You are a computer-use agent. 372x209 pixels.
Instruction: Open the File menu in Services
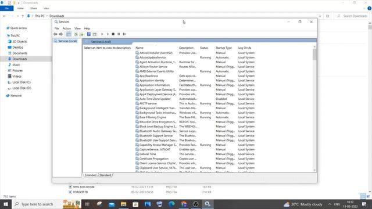[57, 28]
